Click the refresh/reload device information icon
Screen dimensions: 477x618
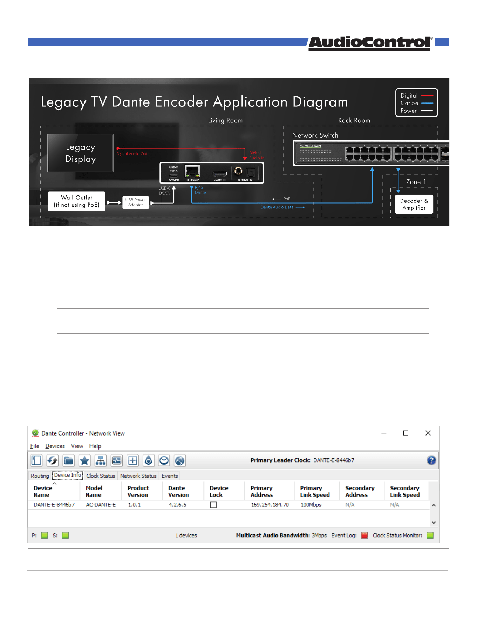coord(53,460)
